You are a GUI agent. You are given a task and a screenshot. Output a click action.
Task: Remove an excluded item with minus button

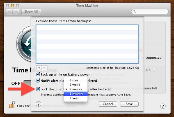(x=45, y=68)
